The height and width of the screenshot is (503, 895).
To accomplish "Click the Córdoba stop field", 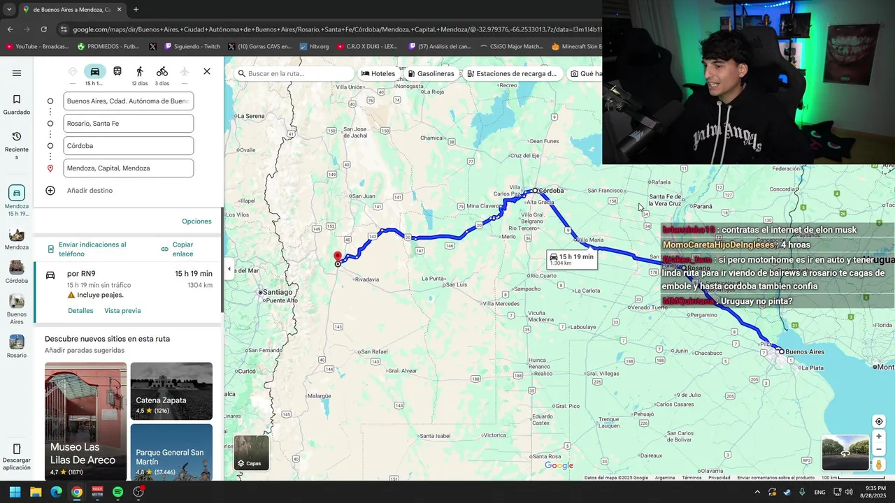I will (128, 146).
